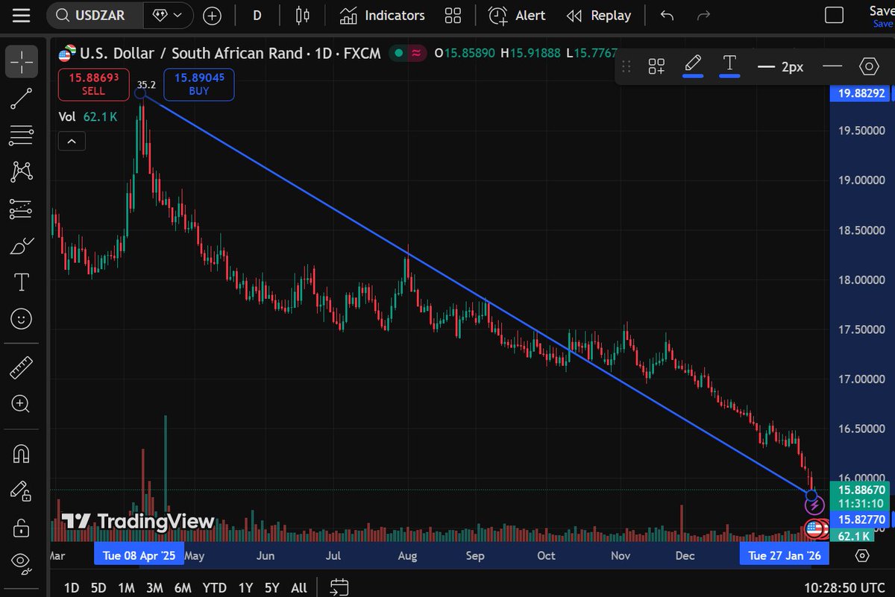
Task: Select the chart patterns tool
Action: coord(22,172)
